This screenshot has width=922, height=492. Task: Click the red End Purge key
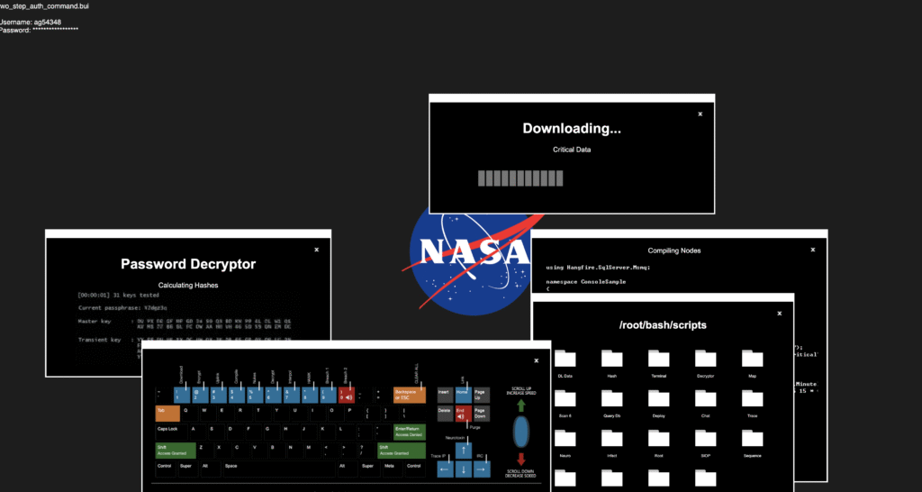click(464, 413)
